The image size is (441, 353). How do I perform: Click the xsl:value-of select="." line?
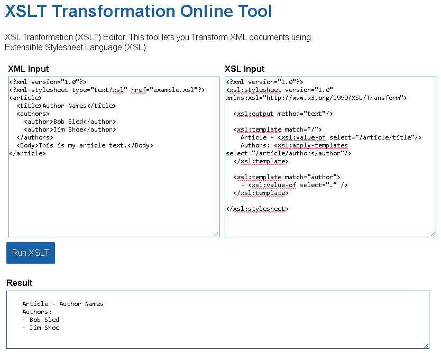click(295, 185)
